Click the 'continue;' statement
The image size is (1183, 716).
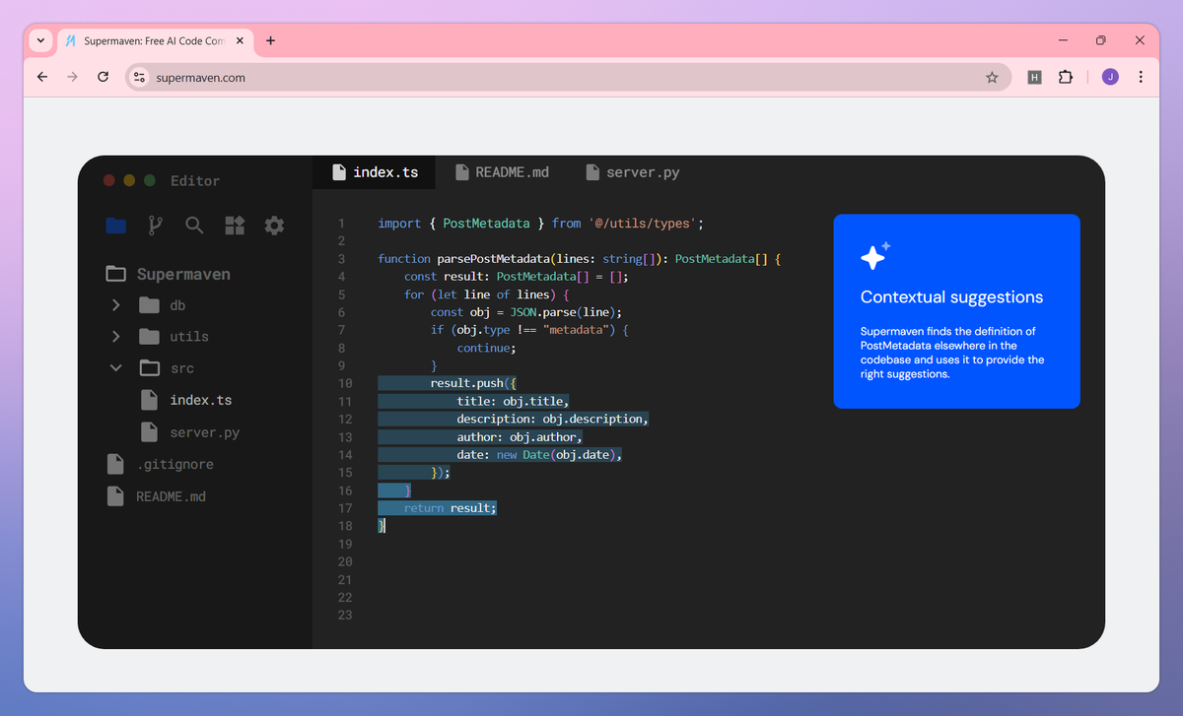pyautogui.click(x=486, y=348)
